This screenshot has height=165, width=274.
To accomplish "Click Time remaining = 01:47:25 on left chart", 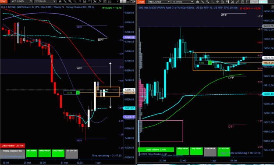I will (x=107, y=155).
